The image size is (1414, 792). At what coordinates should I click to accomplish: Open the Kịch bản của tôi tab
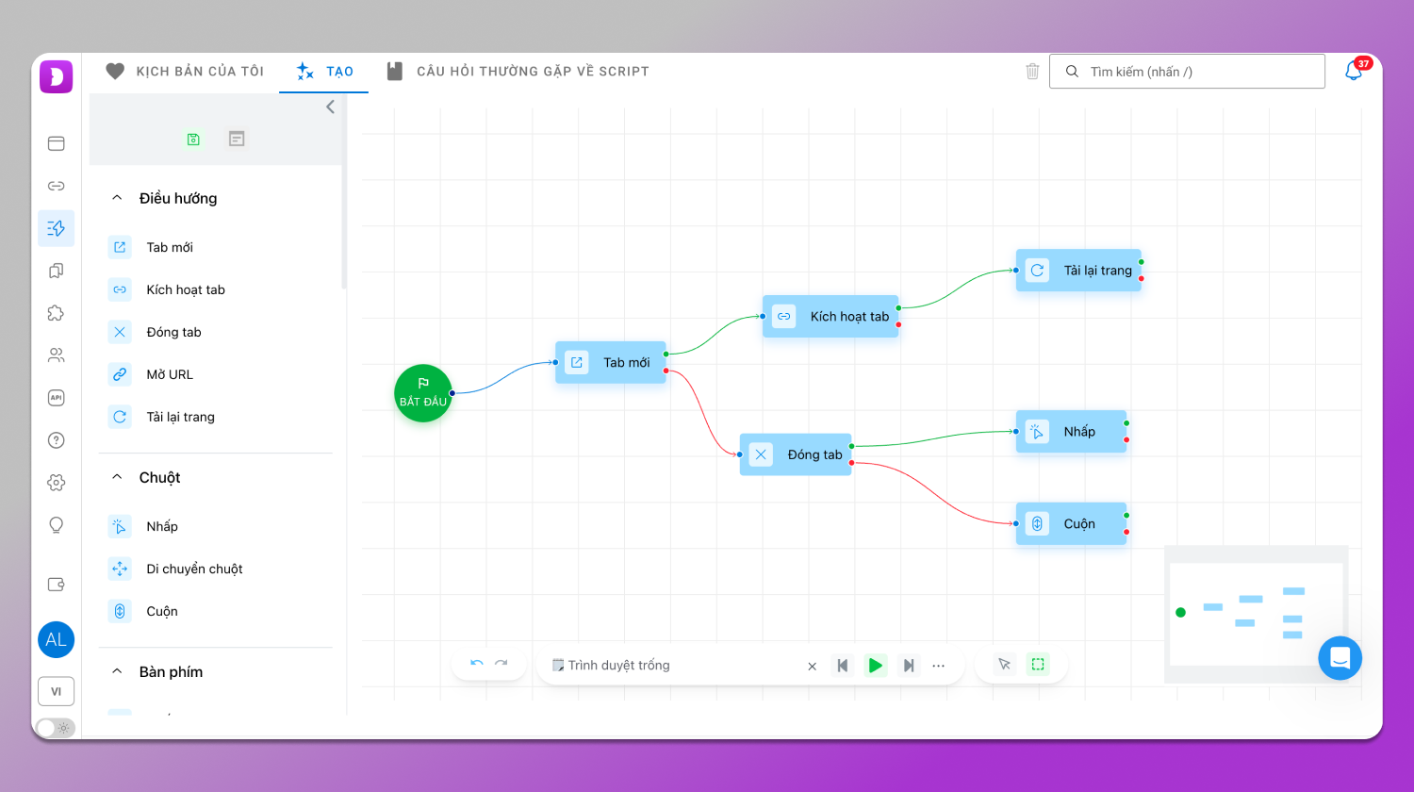185,72
